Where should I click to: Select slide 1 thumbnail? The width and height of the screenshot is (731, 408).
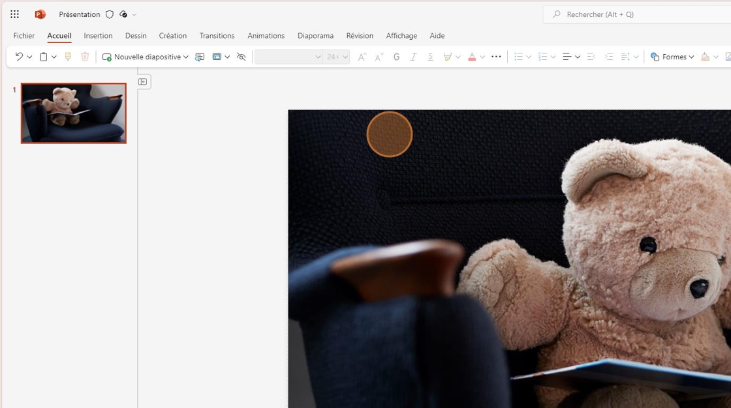74,113
